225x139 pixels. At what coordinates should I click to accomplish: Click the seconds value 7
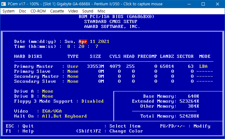[97, 46]
